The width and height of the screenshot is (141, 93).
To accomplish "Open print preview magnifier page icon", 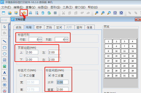I will tap(37, 13).
